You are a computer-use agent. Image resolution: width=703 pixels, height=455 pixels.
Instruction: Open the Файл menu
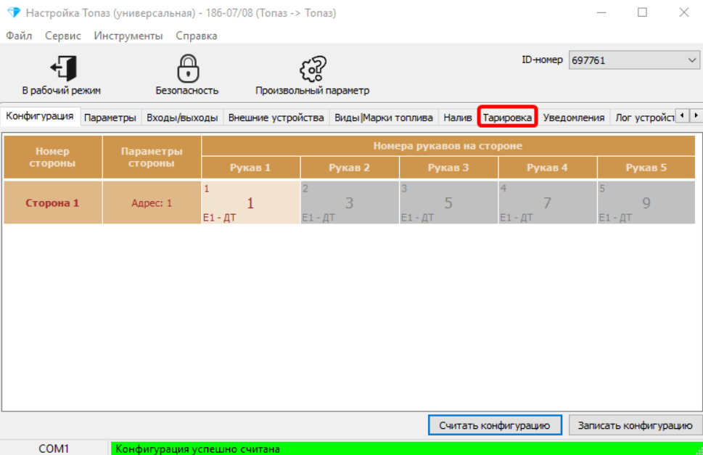(x=19, y=36)
